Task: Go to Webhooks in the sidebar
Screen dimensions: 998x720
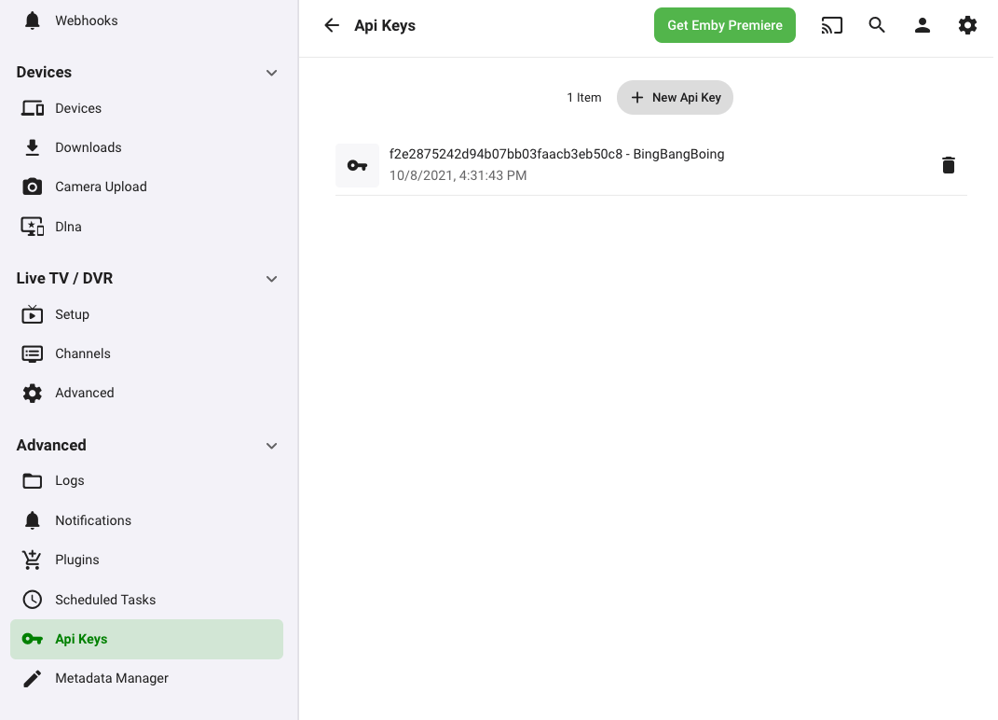Action: pyautogui.click(x=86, y=21)
